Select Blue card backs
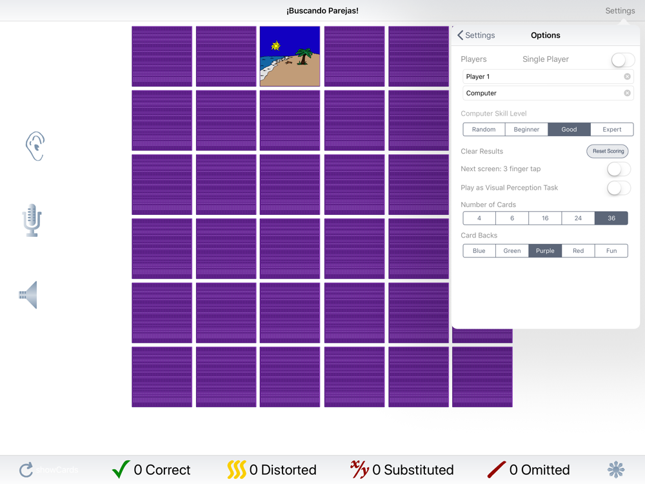Image resolution: width=645 pixels, height=484 pixels. coord(479,250)
